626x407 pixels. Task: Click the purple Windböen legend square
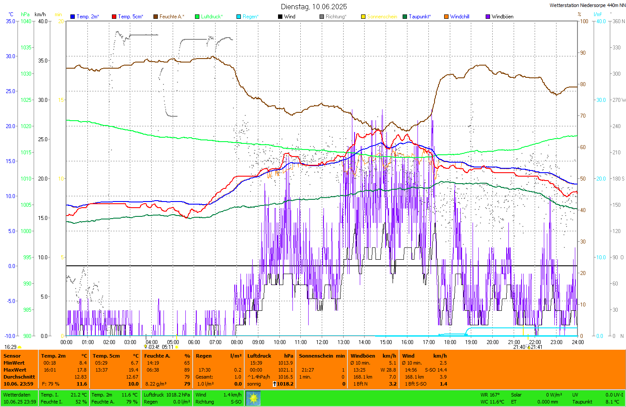(x=488, y=17)
